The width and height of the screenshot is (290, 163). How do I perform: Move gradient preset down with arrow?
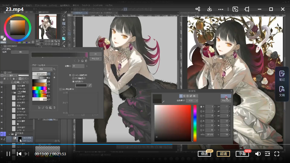click(x=54, y=77)
